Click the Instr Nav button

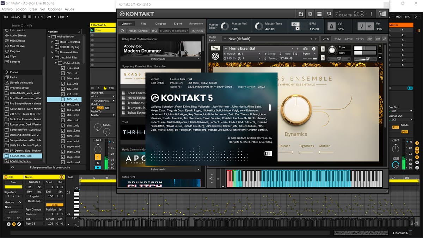pos(197,31)
